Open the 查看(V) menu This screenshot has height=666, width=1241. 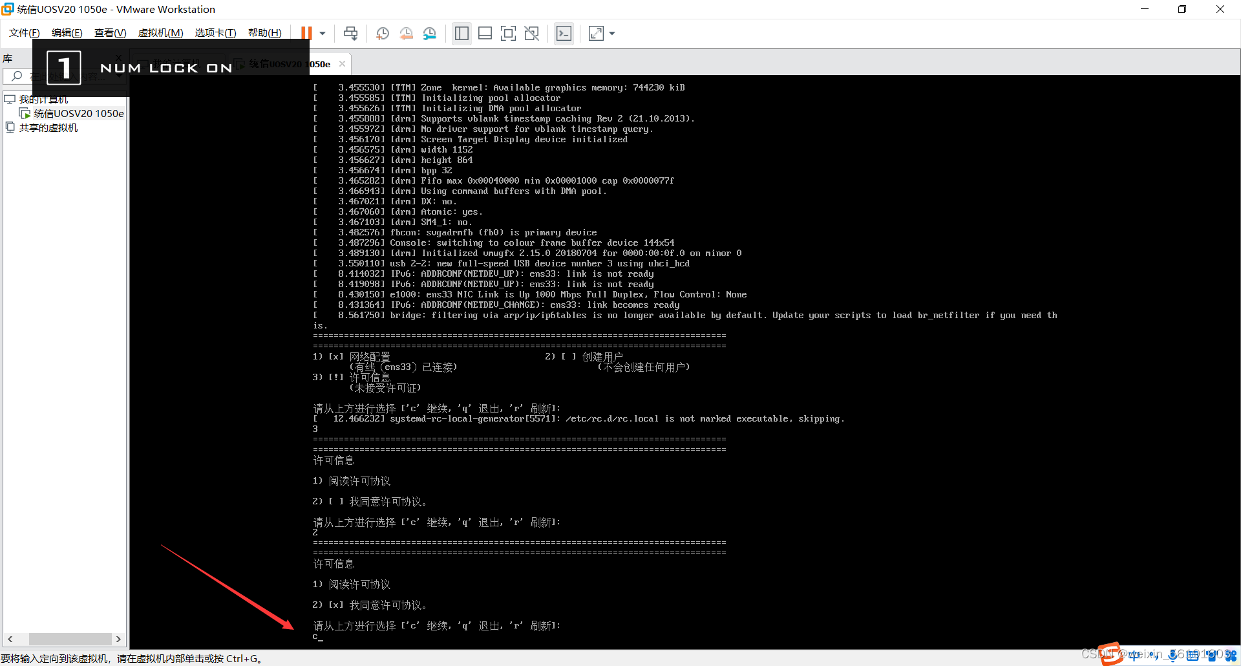110,33
